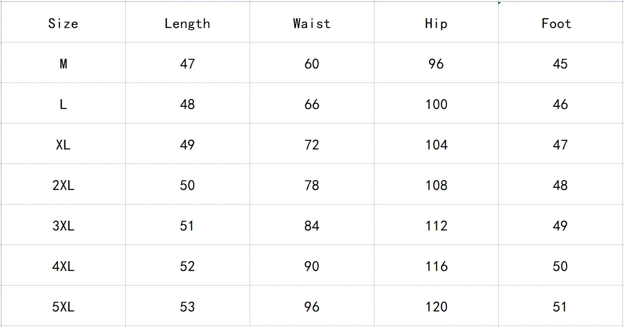Screen dimensions: 624x327
Task: Select the XL size cell
Action: point(63,145)
